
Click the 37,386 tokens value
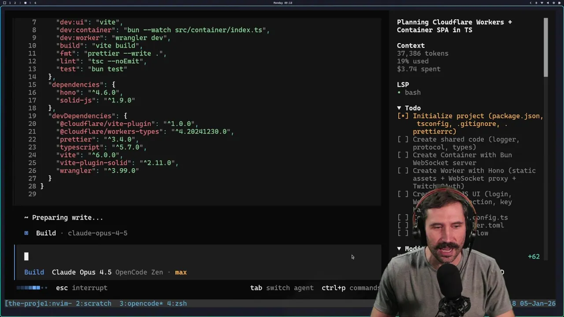point(423,53)
